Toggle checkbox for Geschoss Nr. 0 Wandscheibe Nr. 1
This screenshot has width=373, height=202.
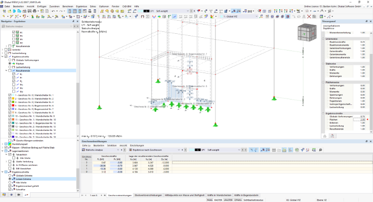tap(10, 95)
